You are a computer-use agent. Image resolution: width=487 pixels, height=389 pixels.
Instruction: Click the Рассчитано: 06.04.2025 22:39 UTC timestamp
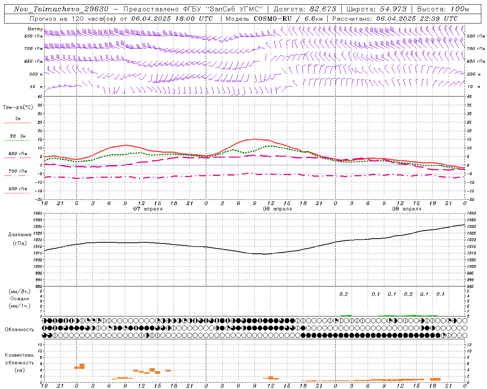395,19
